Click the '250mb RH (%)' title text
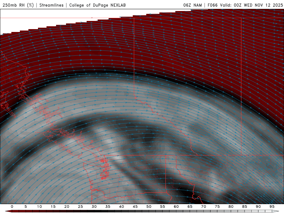Image resolution: width=284 pixels, height=213 pixels. 18,5
